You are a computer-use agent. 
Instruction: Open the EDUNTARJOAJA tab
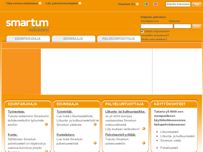tap(28, 39)
